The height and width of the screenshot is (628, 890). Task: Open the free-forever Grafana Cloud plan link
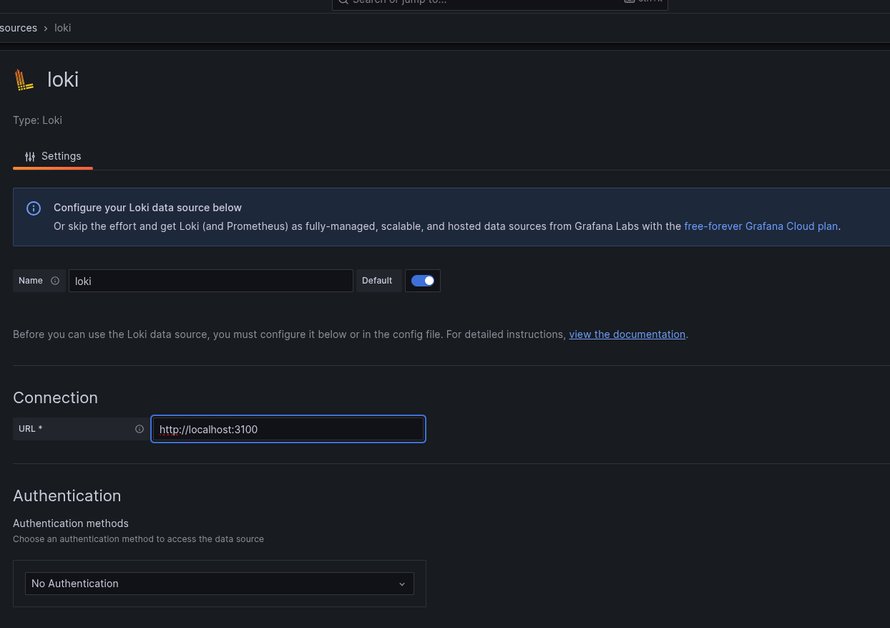[761, 226]
